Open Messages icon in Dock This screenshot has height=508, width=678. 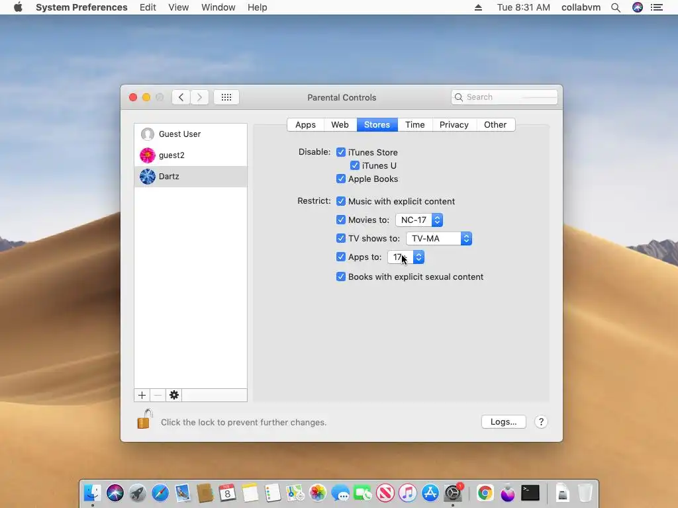click(x=340, y=493)
